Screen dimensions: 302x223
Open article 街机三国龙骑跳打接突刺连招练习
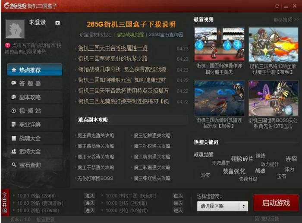pyautogui.click(x=123, y=101)
